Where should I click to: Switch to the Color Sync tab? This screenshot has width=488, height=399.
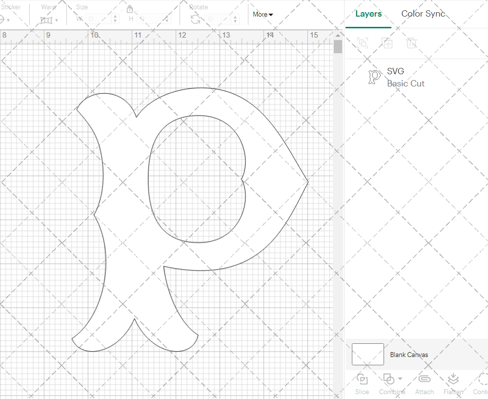tap(423, 14)
